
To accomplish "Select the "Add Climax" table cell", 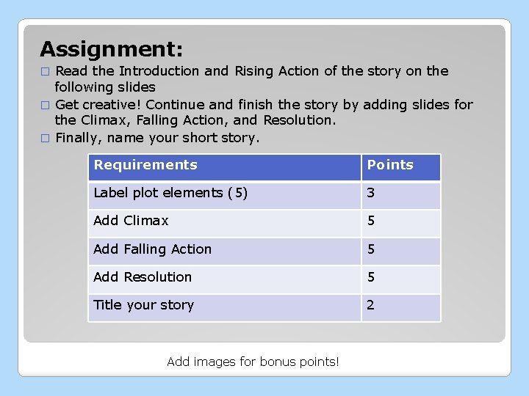I will pyautogui.click(x=224, y=221).
